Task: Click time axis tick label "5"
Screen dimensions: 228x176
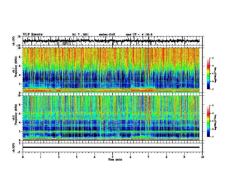Action: tap(113, 157)
